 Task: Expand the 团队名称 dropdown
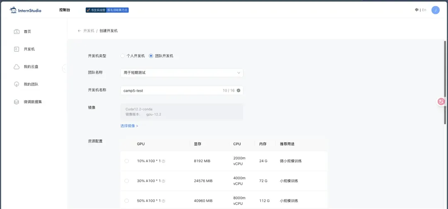coord(182,73)
